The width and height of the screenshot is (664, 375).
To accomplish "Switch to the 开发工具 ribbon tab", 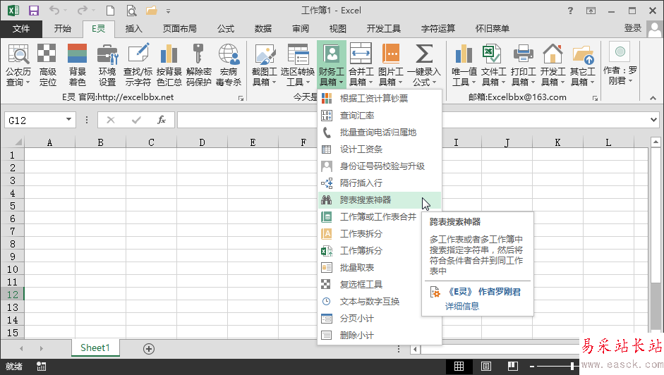I will pos(383,28).
